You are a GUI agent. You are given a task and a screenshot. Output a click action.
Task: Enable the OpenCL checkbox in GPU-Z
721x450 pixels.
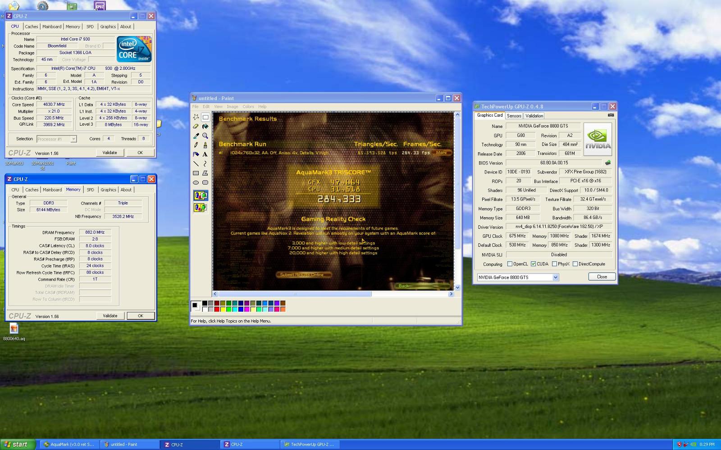pos(510,264)
